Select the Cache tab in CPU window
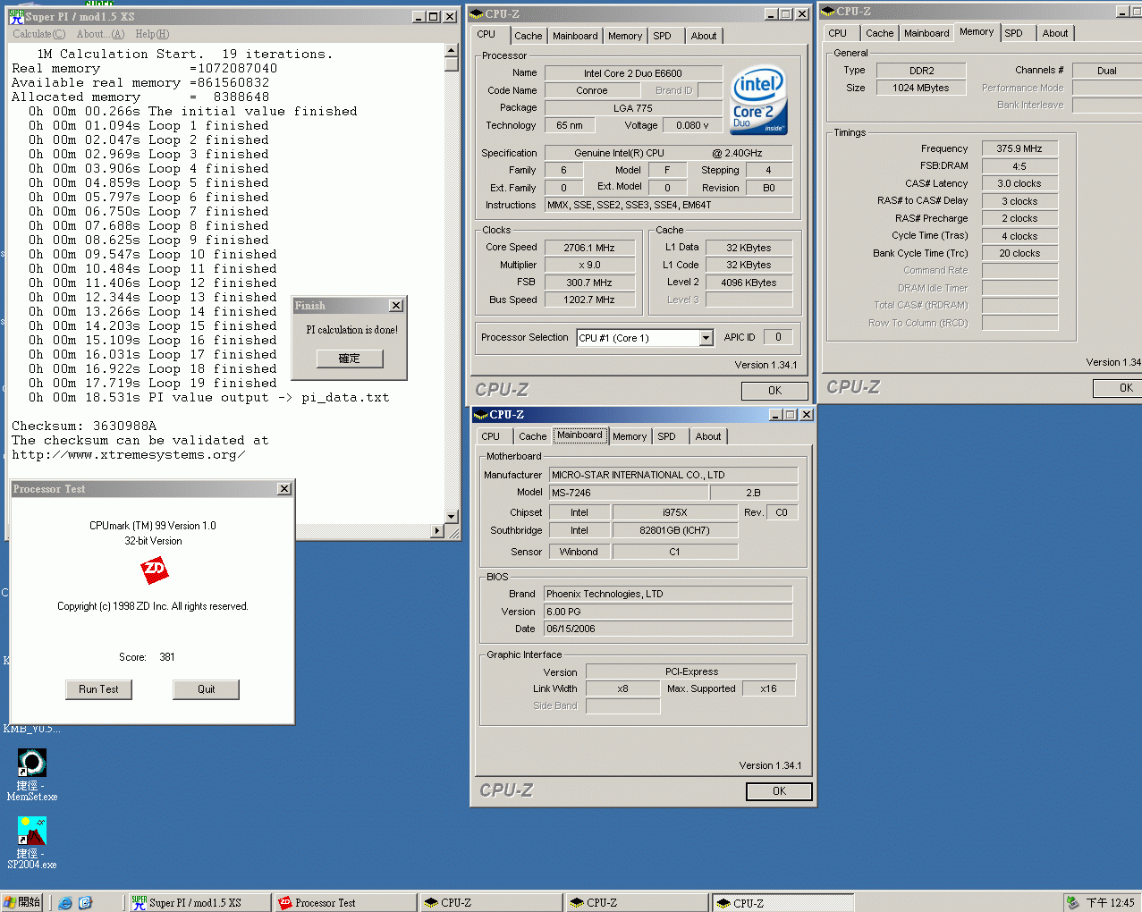The height and width of the screenshot is (912, 1142). (528, 36)
